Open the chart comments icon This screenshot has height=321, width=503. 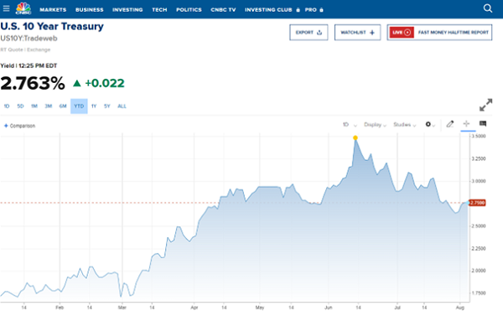[x=483, y=124]
